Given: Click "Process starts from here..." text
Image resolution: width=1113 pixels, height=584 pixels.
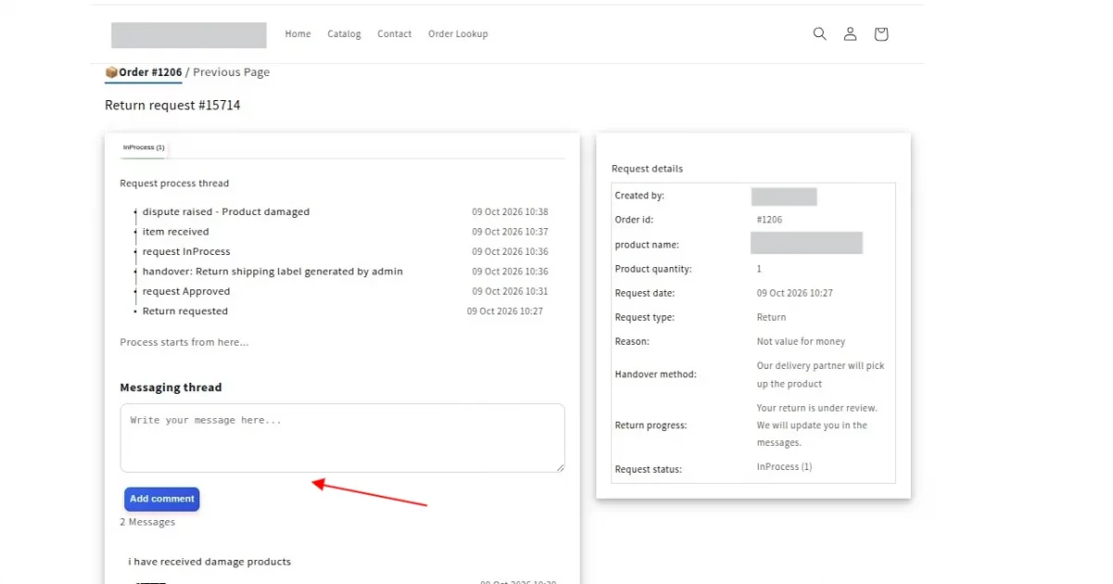Looking at the screenshot, I should coord(185,342).
